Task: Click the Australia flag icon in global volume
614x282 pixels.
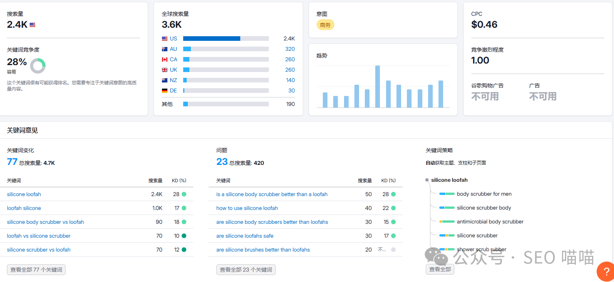Action: coord(165,49)
